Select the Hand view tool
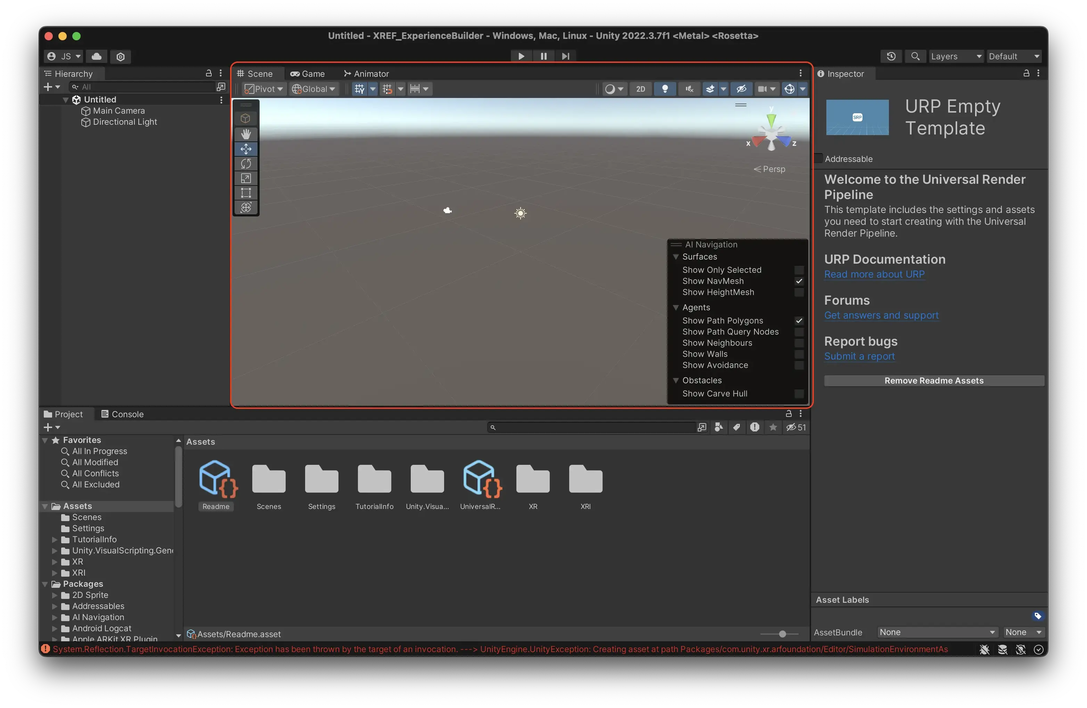The height and width of the screenshot is (708, 1087). click(246, 134)
